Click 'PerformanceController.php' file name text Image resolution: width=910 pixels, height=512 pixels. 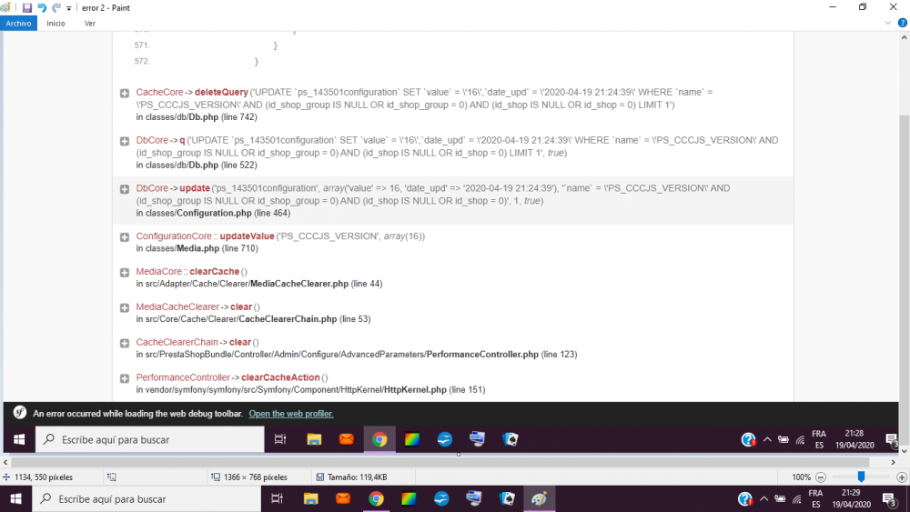click(x=482, y=355)
